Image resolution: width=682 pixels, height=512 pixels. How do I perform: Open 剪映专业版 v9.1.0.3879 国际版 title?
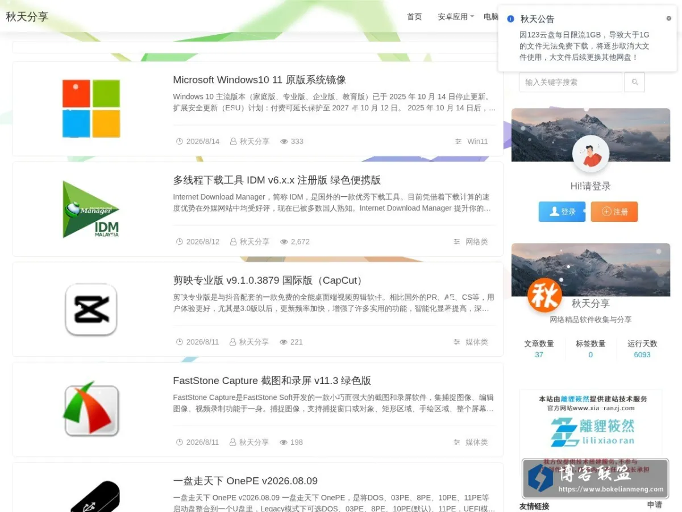click(x=269, y=280)
